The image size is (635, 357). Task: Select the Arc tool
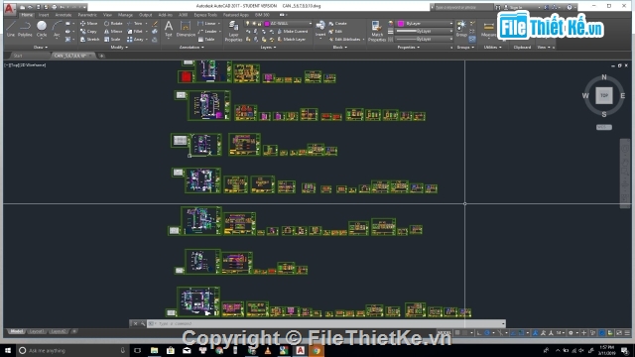(57, 29)
